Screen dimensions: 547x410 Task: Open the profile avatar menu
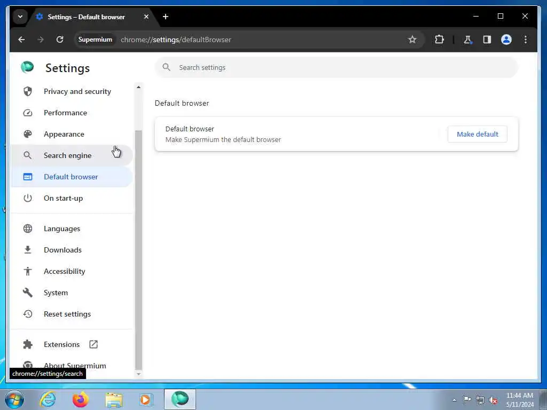point(506,40)
